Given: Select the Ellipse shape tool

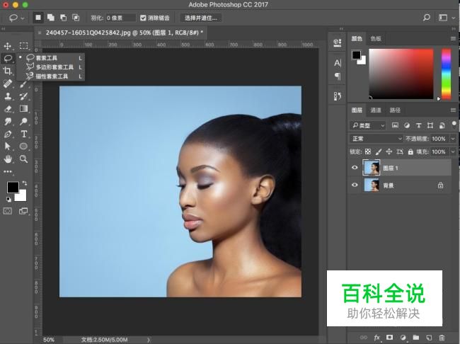Looking at the screenshot, I should pos(23,147).
